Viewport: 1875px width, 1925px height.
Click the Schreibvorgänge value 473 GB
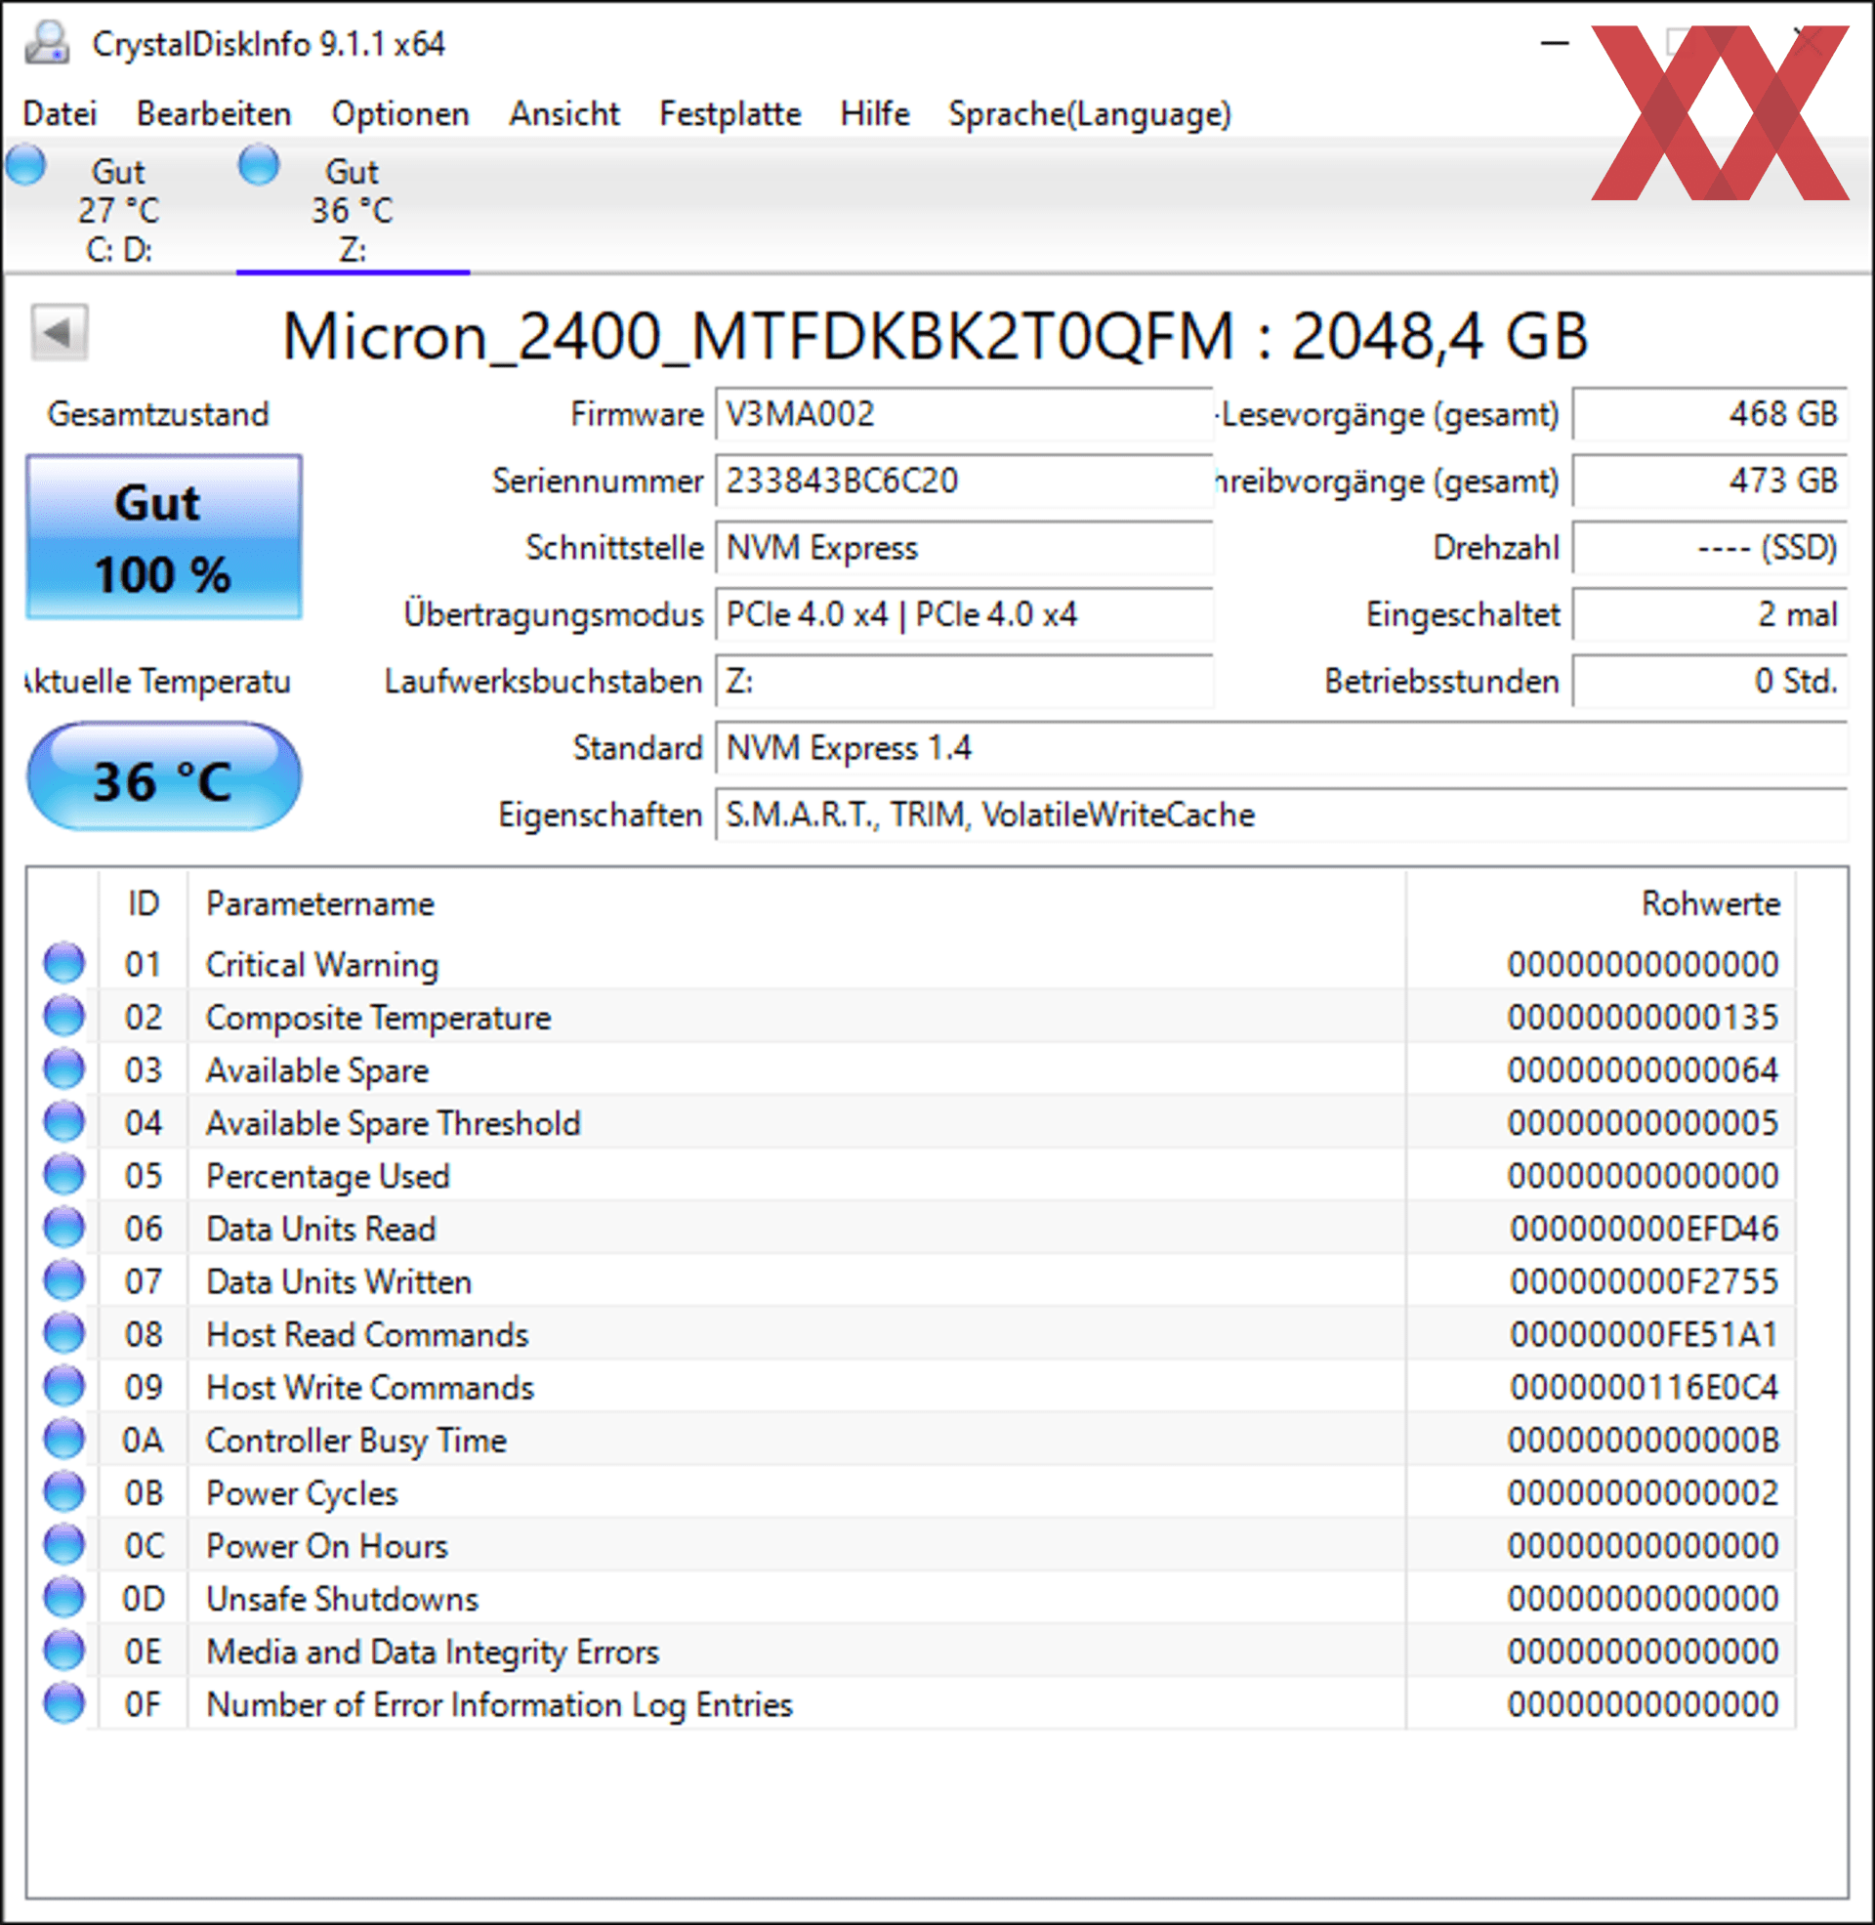pos(1710,481)
